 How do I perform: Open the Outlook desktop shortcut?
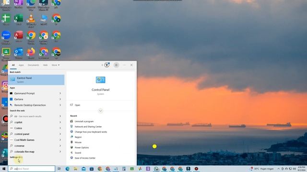coord(19,53)
